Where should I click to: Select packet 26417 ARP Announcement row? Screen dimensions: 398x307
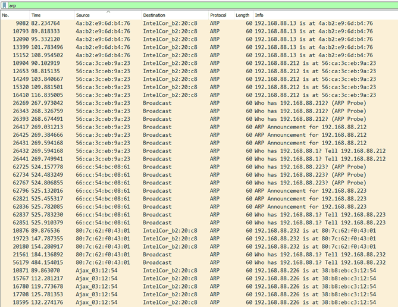click(x=199, y=127)
